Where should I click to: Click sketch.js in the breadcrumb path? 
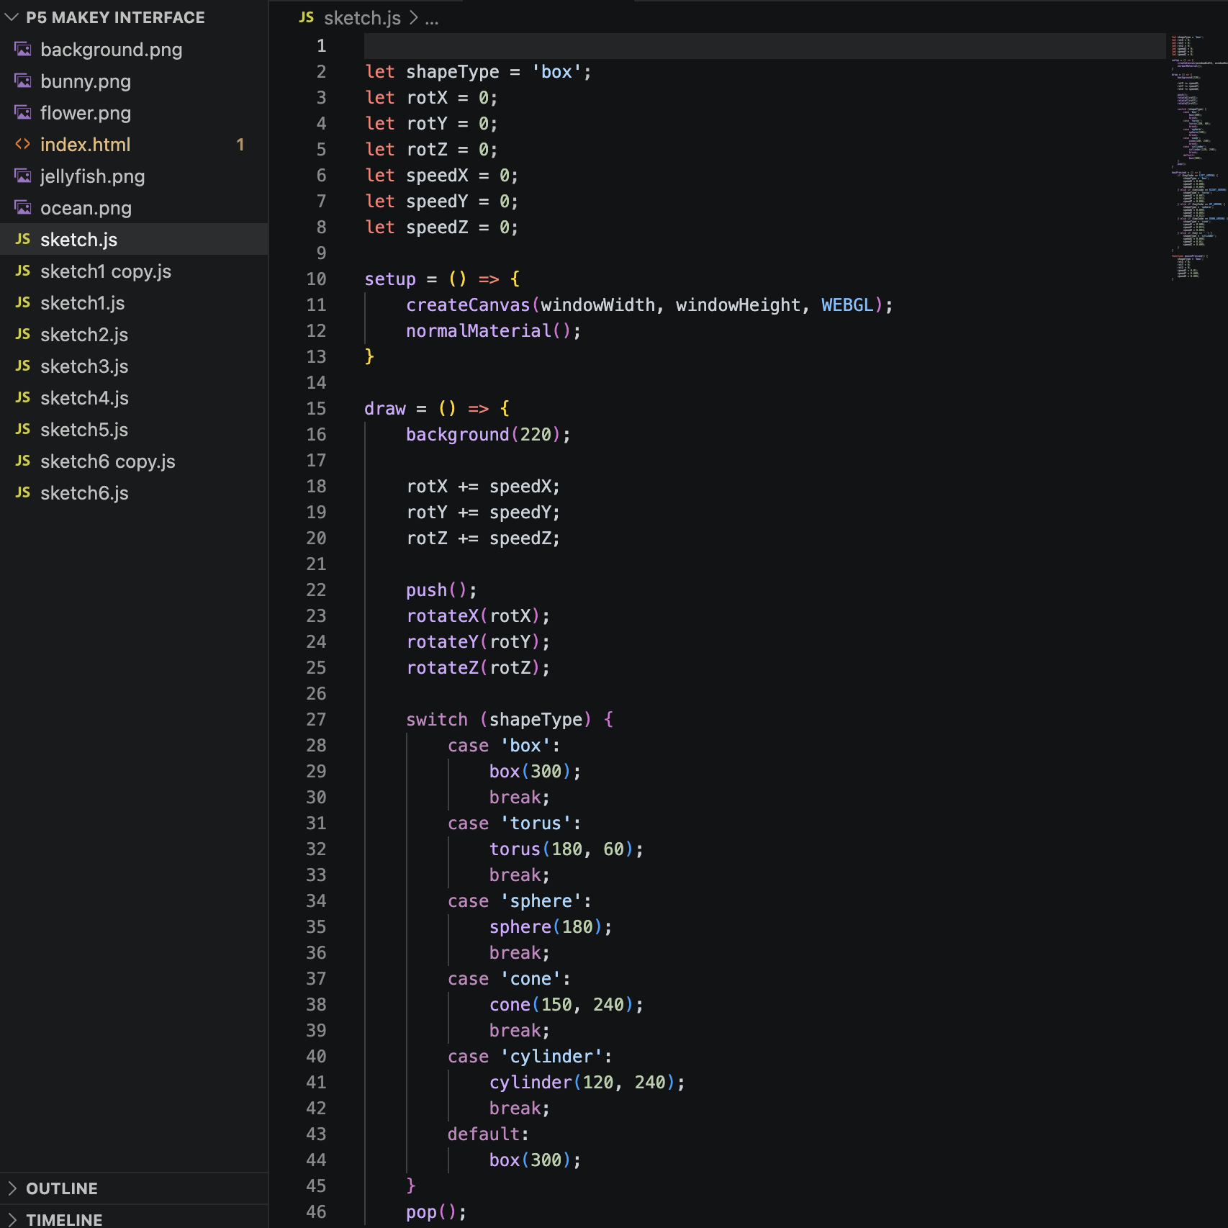point(361,18)
